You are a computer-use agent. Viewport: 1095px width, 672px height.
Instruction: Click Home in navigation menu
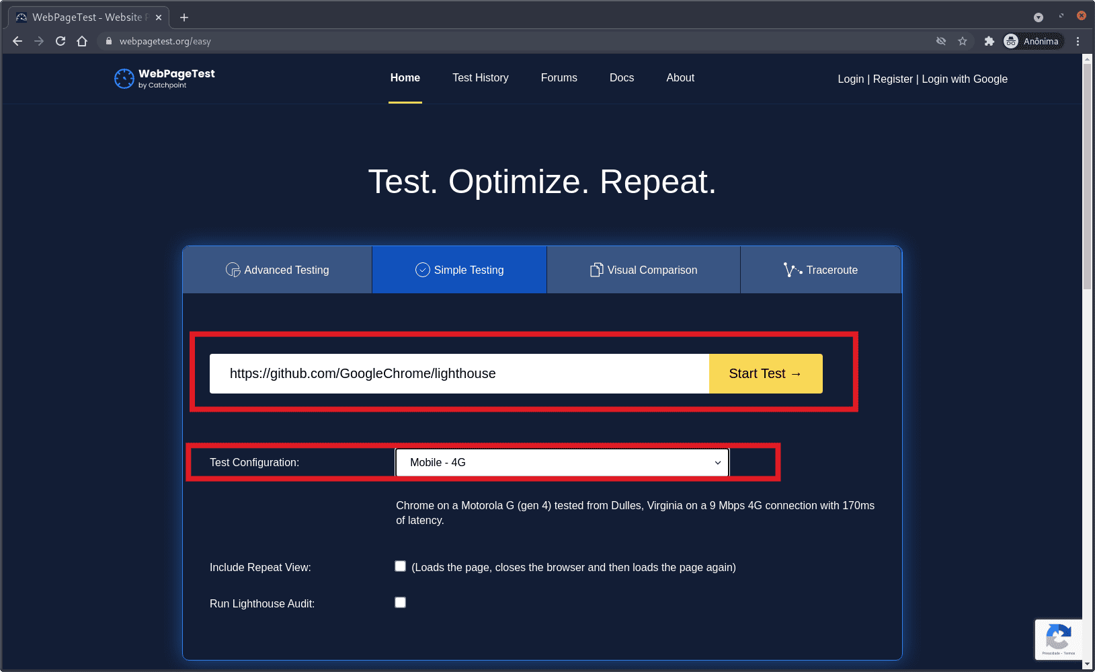click(x=405, y=78)
